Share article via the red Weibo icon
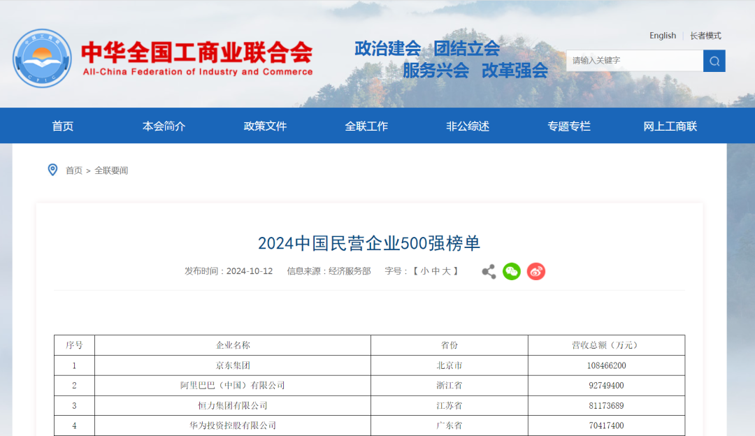 536,271
